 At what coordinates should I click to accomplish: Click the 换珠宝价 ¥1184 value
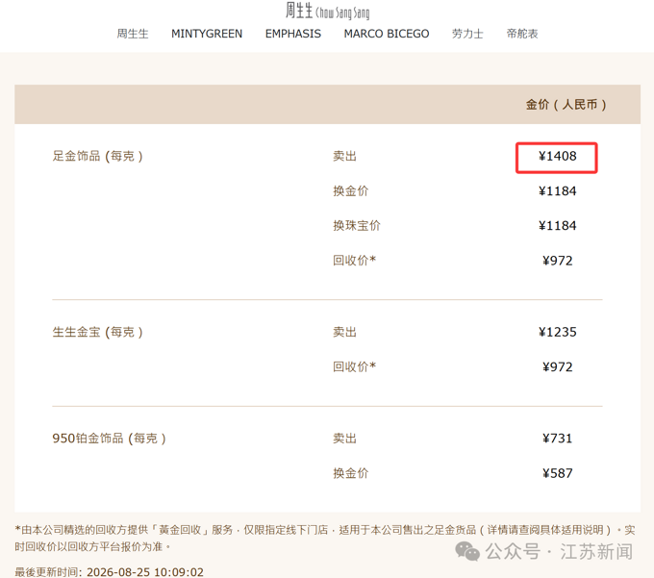click(x=557, y=226)
